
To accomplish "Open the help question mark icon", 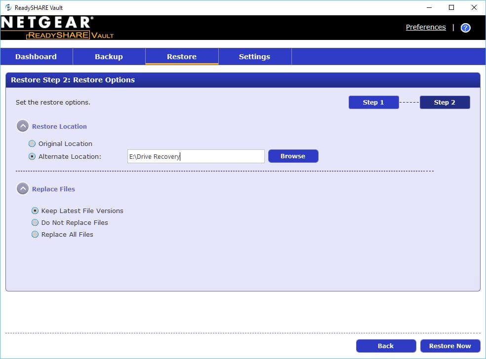I will [465, 28].
